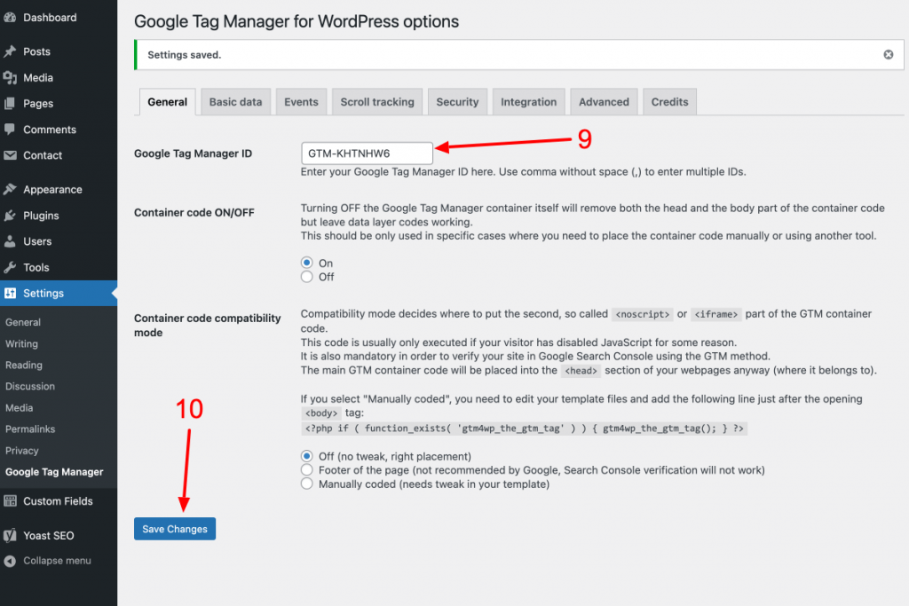Turn container code Off
The height and width of the screenshot is (606, 909).
[x=306, y=277]
